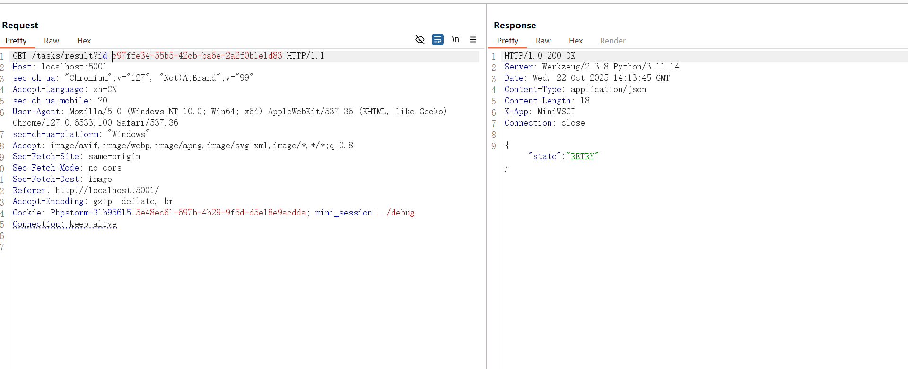The image size is (908, 369).
Task: Click the id parameter UUID value in request line
Action: (x=197, y=56)
